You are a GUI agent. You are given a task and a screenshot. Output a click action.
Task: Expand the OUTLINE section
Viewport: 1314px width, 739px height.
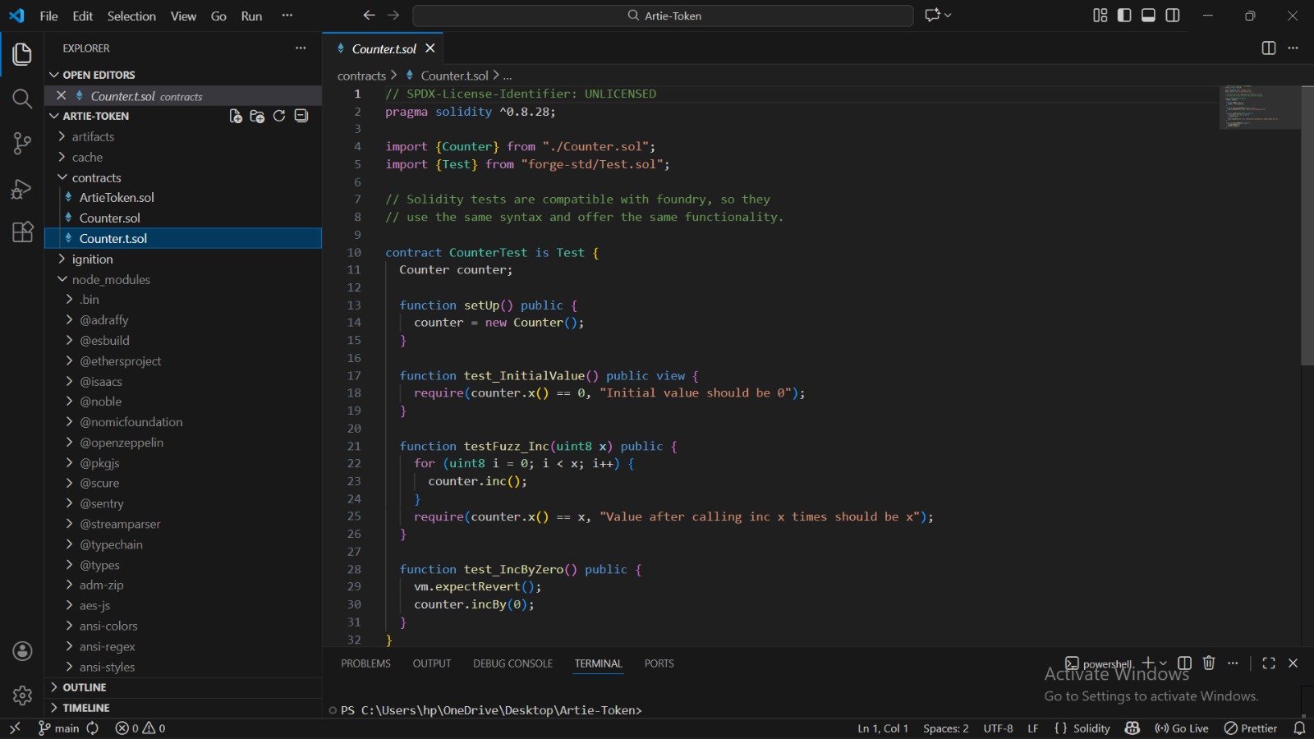(x=85, y=687)
